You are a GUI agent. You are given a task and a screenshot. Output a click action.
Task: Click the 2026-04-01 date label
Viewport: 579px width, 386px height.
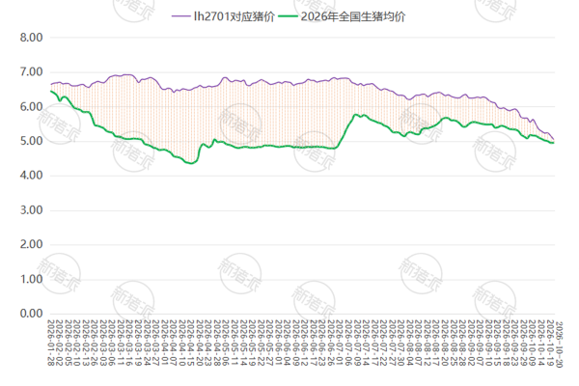pyautogui.click(x=165, y=344)
